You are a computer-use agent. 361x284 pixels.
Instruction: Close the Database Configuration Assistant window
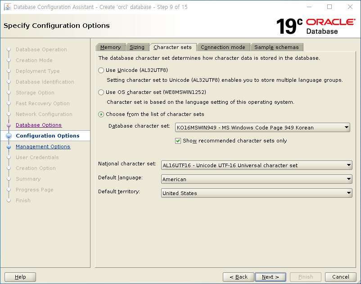pyautogui.click(x=350, y=7)
